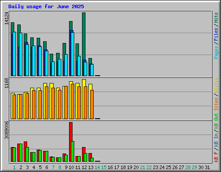Click the day 31 label on the axis

tap(207, 167)
